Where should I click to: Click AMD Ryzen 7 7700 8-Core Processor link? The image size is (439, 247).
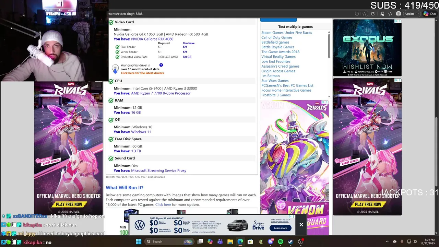161,93
